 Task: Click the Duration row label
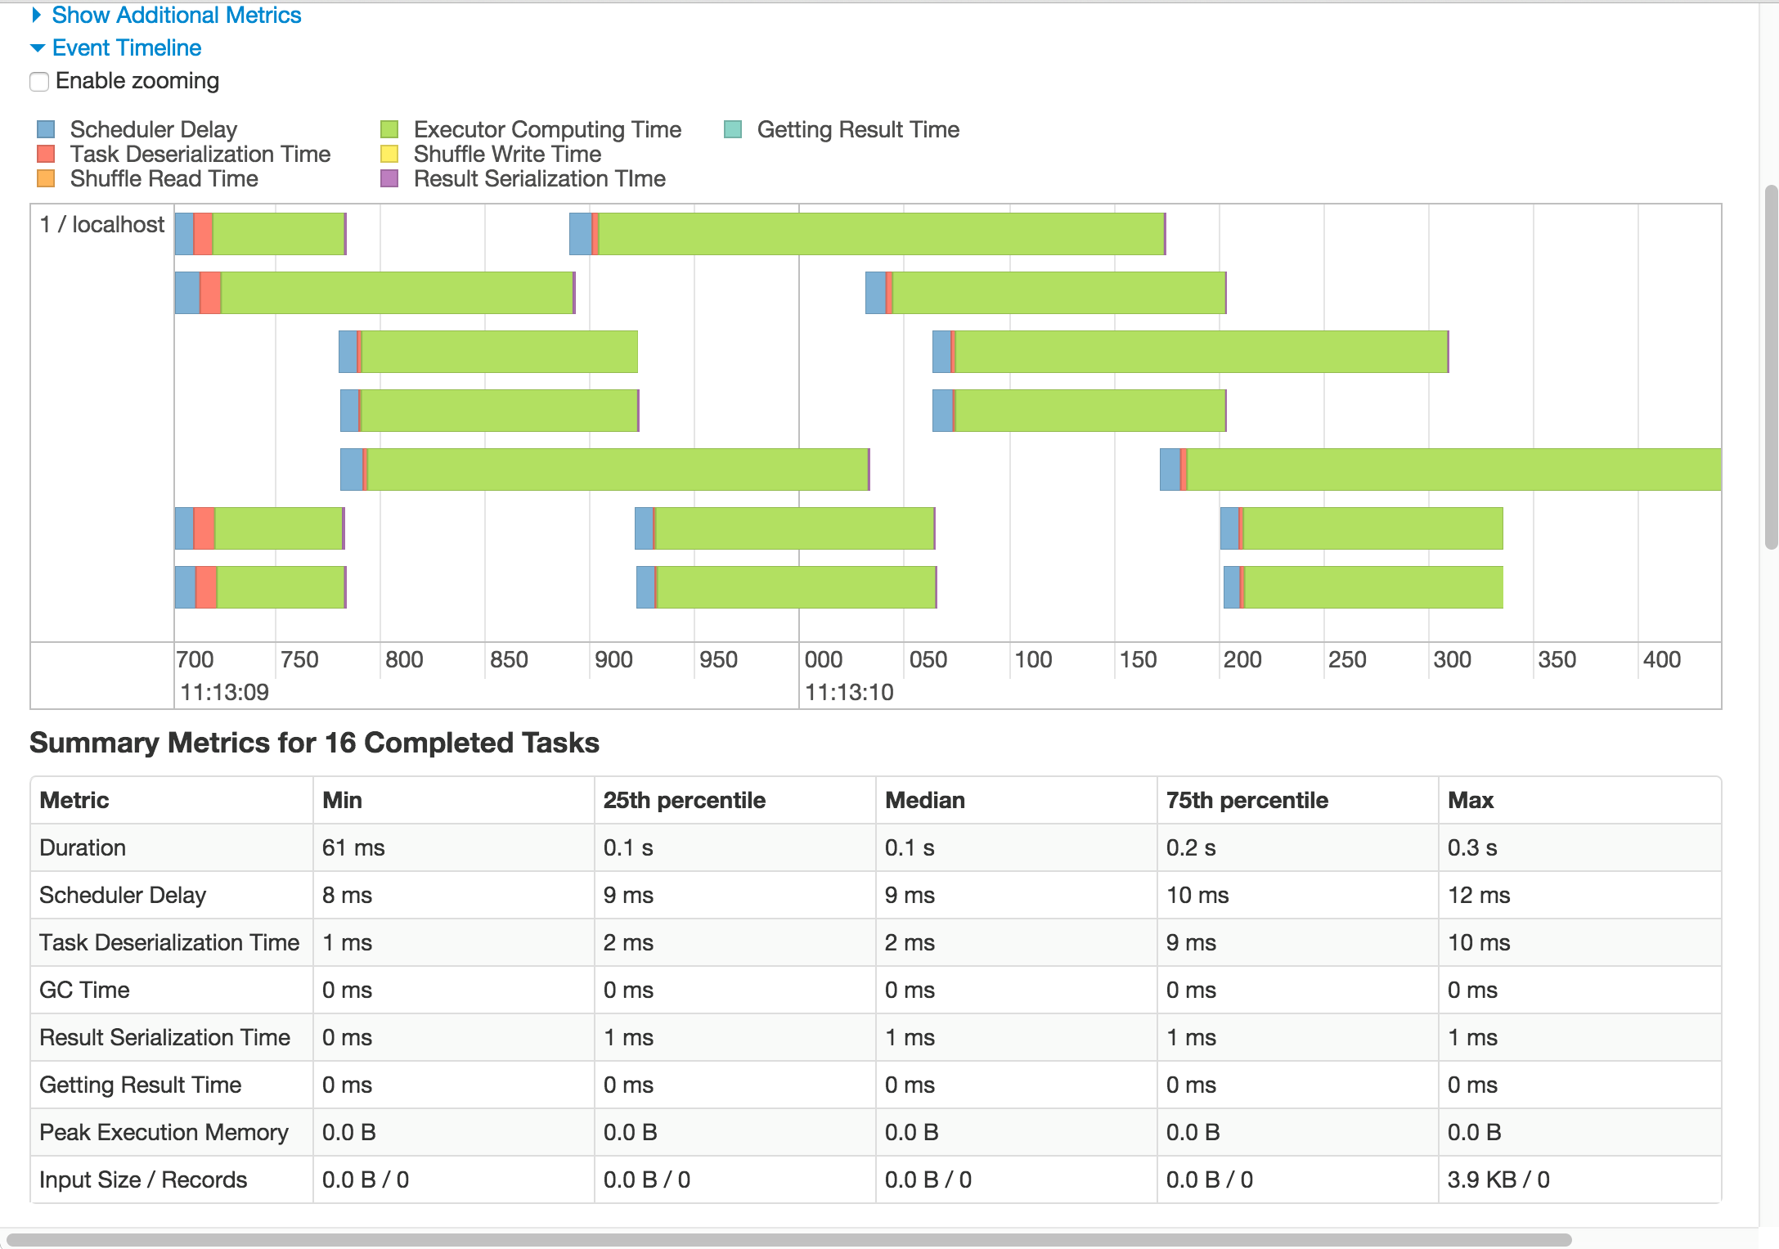pyautogui.click(x=83, y=847)
